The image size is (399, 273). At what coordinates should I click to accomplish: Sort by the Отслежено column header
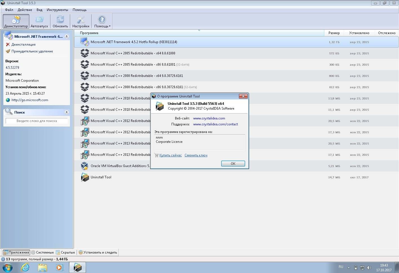pos(387,33)
